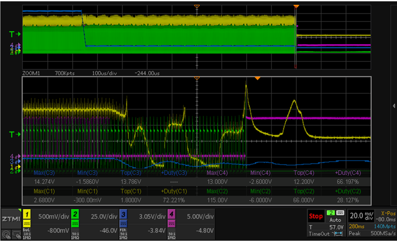Image resolution: width=397 pixels, height=241 pixels.
Task: Open the ZTMI main menu logo
Action: pos(11,218)
